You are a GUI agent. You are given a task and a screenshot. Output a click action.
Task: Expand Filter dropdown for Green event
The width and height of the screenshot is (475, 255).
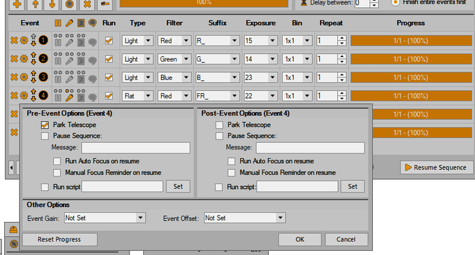(186, 59)
